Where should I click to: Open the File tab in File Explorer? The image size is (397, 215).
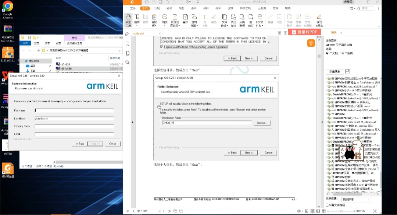tap(25, 43)
